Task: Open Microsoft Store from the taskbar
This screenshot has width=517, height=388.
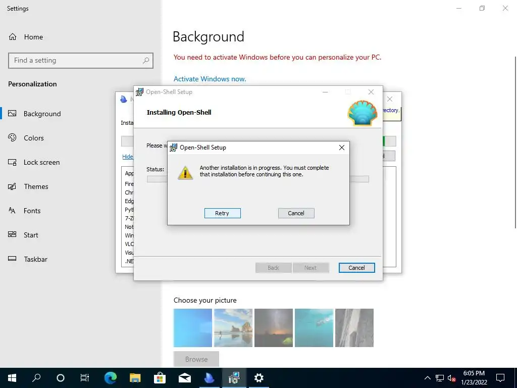Action: tap(160, 378)
